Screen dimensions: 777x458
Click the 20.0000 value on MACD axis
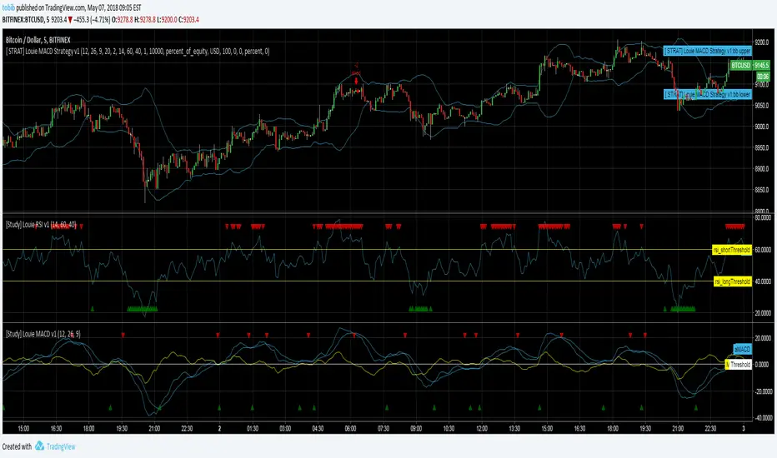point(762,338)
